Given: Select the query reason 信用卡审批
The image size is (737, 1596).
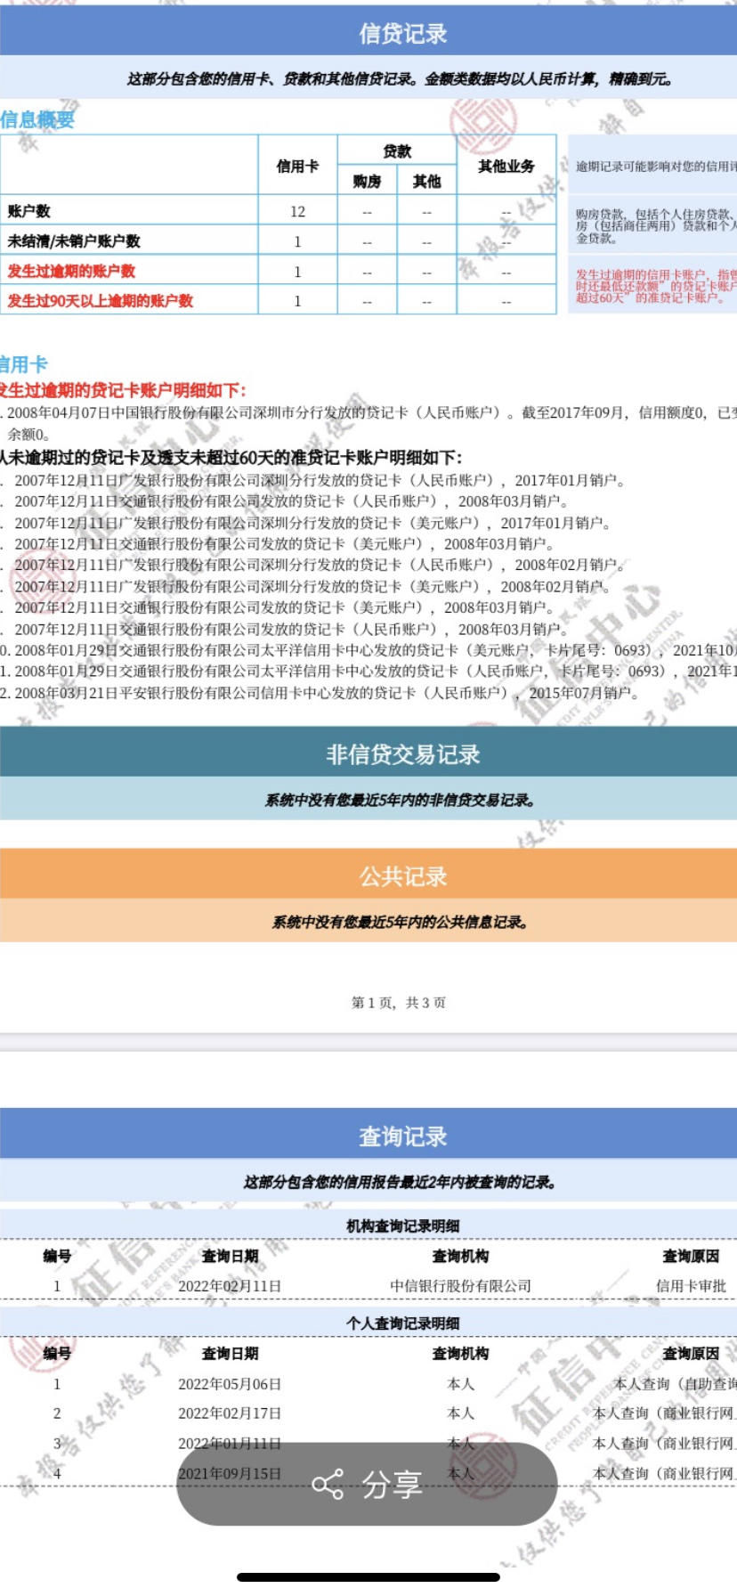Looking at the screenshot, I should [691, 1286].
